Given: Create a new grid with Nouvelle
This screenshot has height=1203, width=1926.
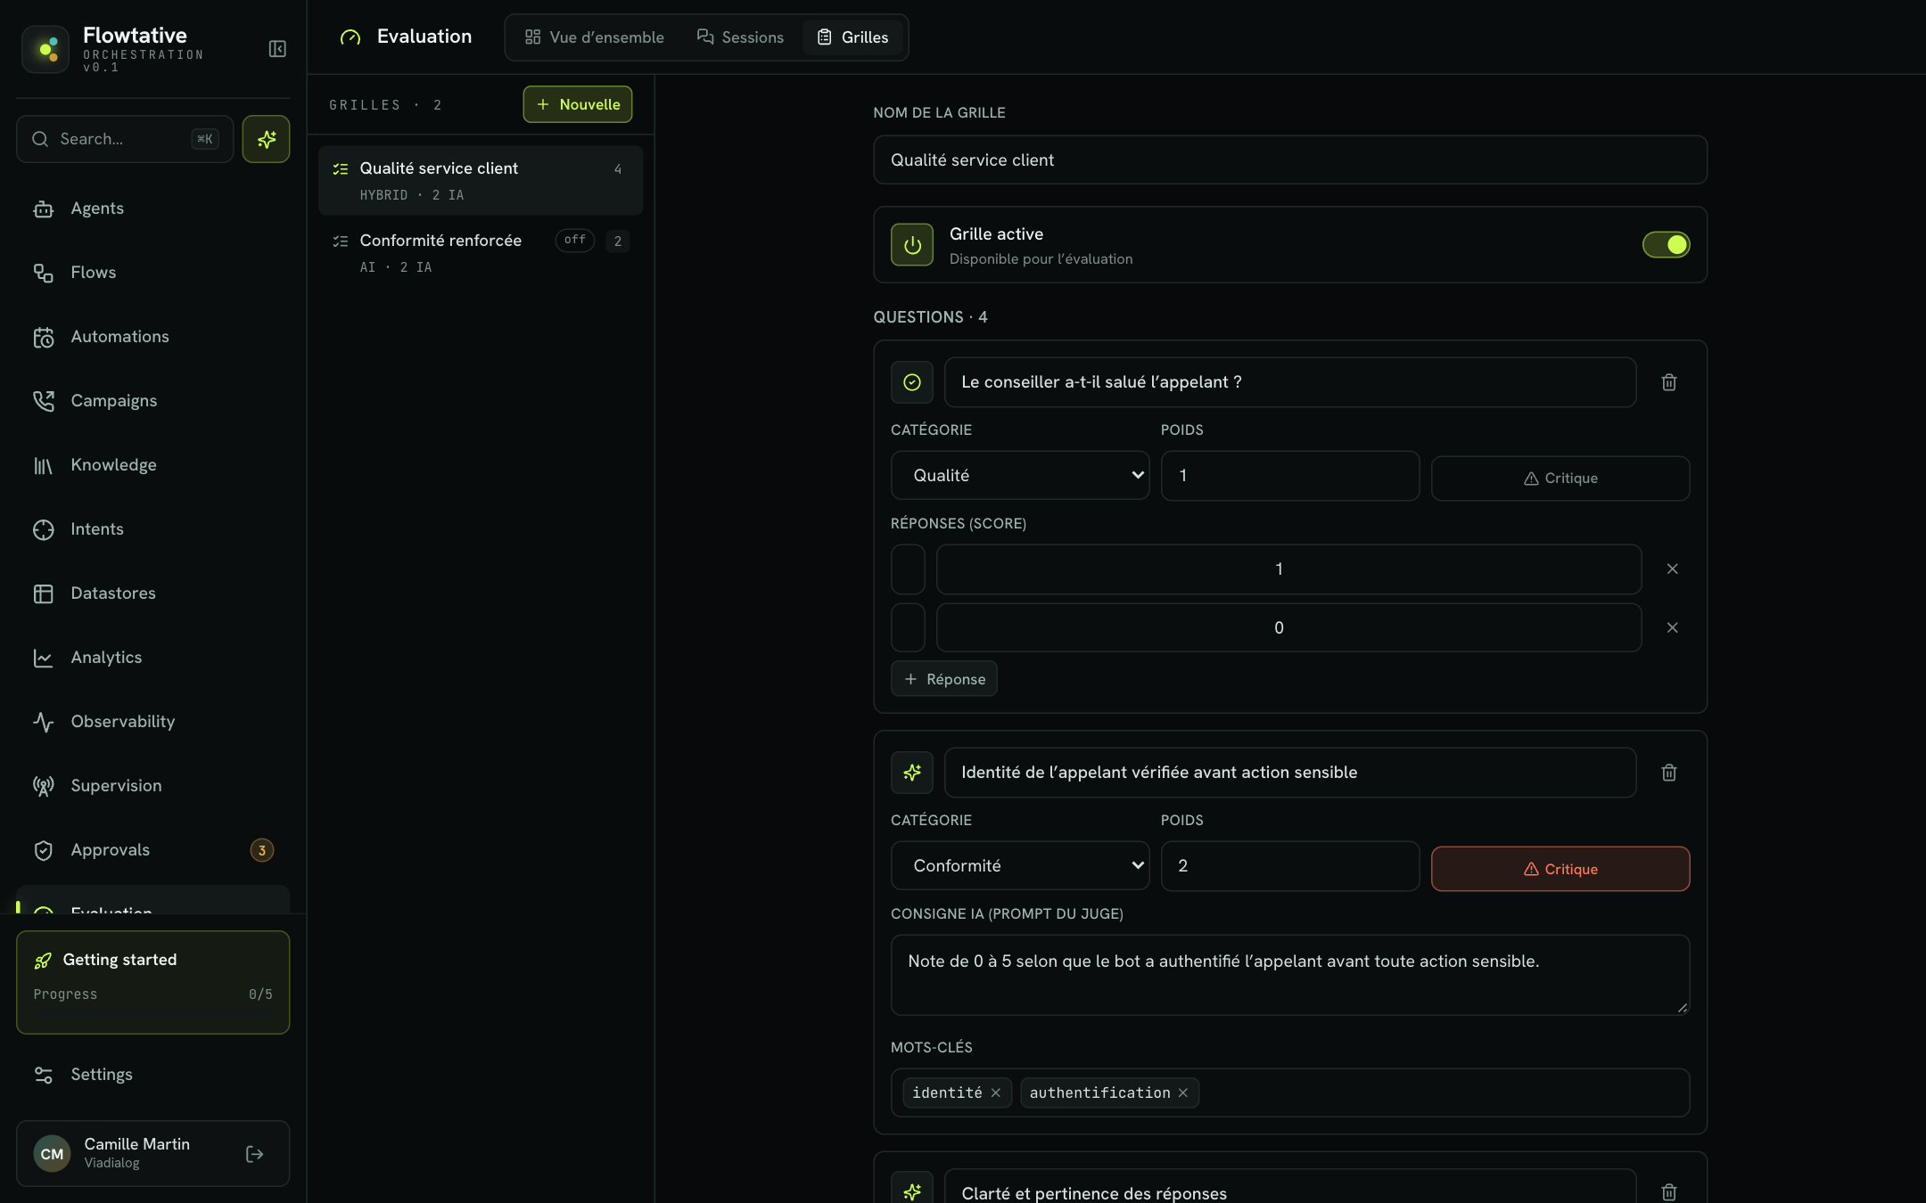Looking at the screenshot, I should point(578,104).
